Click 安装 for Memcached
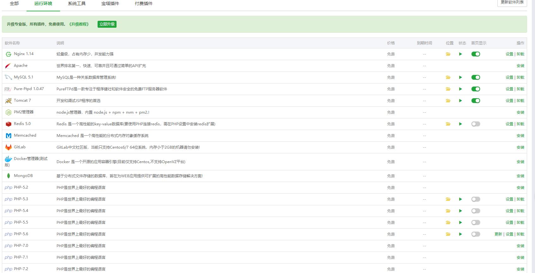Viewport: 535px width, 273px height. click(x=520, y=136)
